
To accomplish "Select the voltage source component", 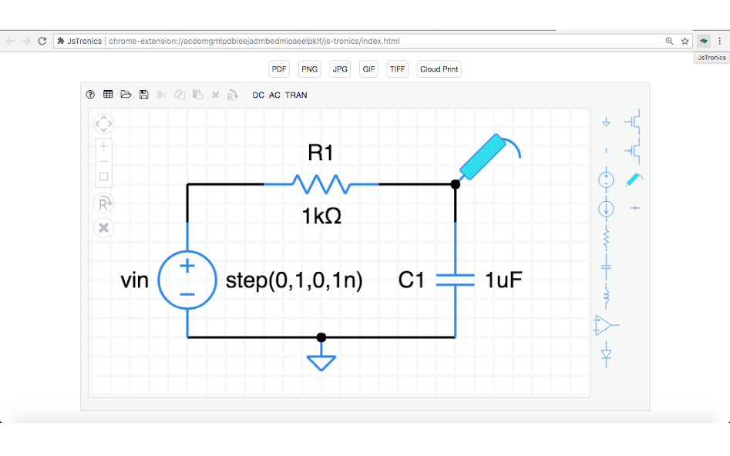I will [x=606, y=180].
